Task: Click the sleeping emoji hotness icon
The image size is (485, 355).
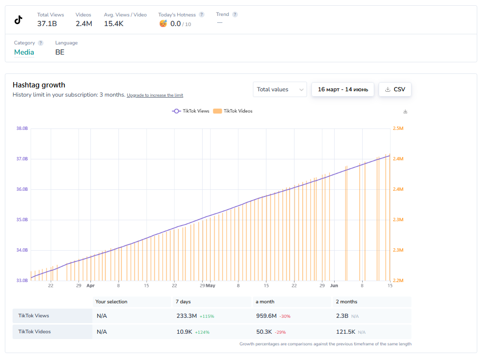Action: click(x=163, y=24)
